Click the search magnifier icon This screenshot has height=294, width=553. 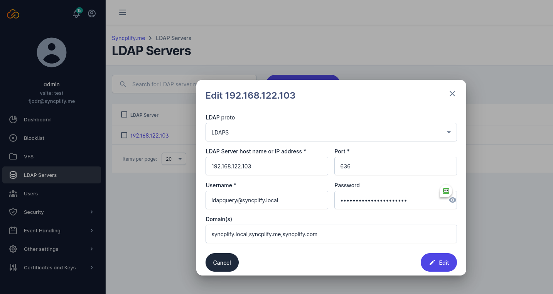pyautogui.click(x=123, y=84)
